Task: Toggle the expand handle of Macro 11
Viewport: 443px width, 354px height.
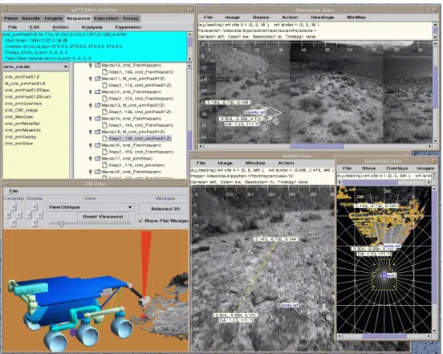Action: pyautogui.click(x=91, y=79)
